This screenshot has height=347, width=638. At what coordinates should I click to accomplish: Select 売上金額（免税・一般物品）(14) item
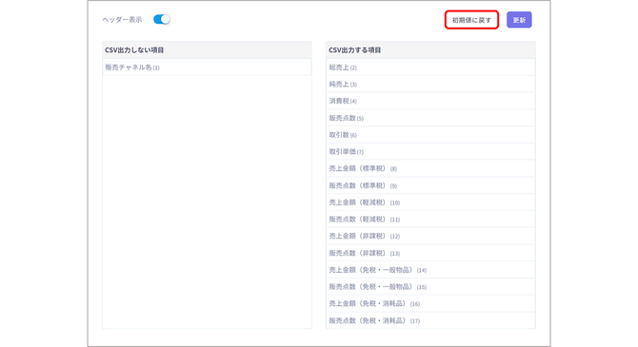(430, 270)
